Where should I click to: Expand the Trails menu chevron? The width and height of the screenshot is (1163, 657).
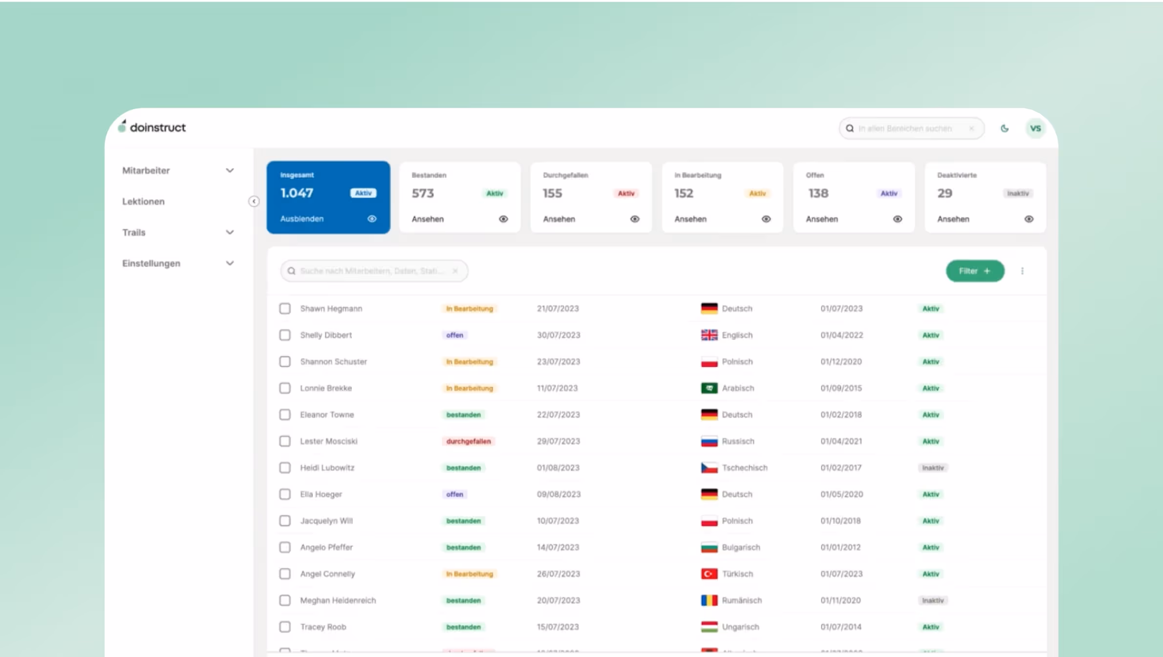point(230,233)
